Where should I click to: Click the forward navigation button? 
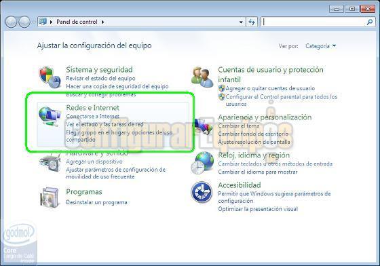(24, 22)
